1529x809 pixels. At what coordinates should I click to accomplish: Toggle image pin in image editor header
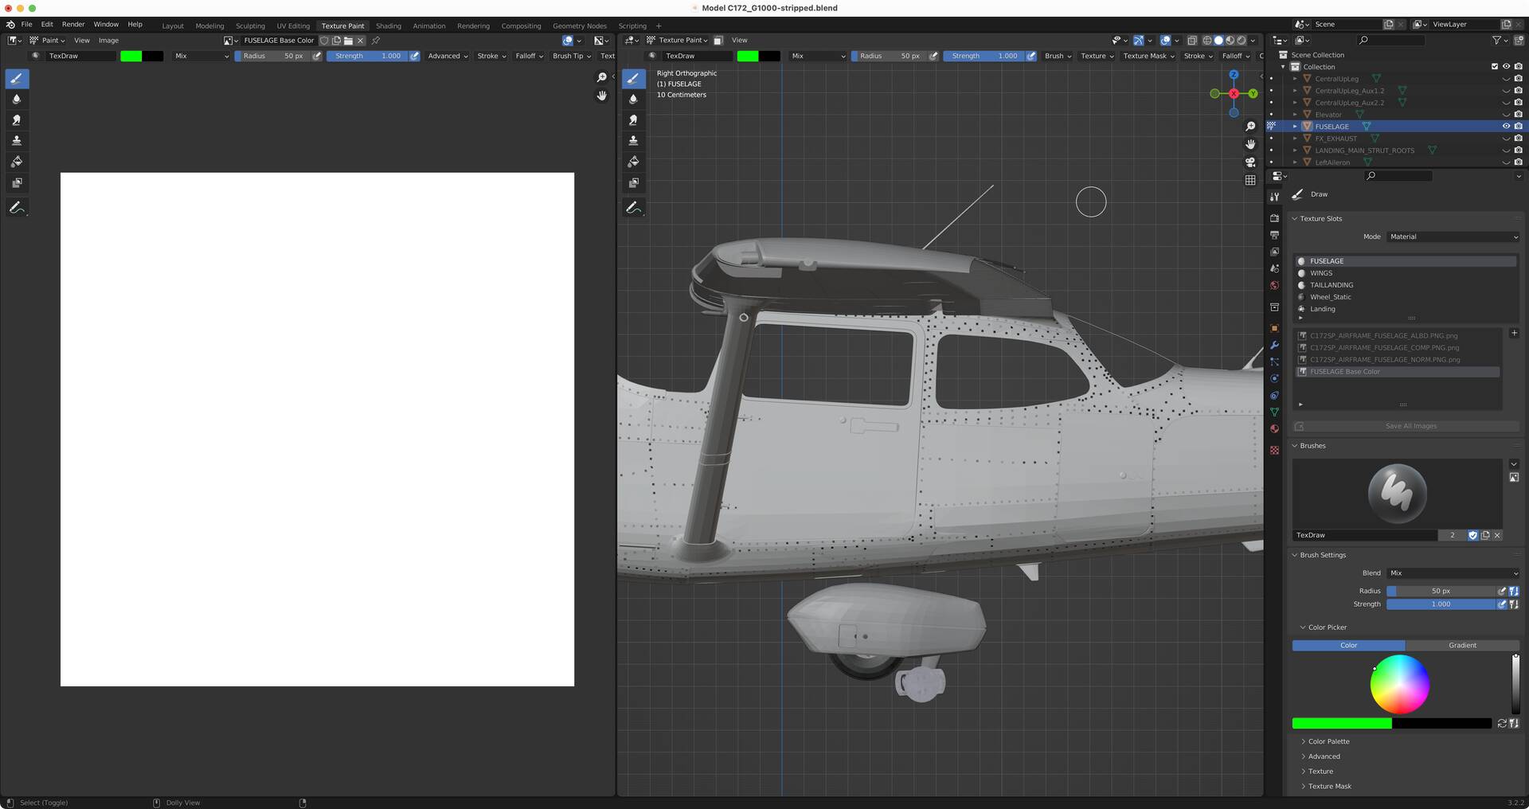[376, 41]
